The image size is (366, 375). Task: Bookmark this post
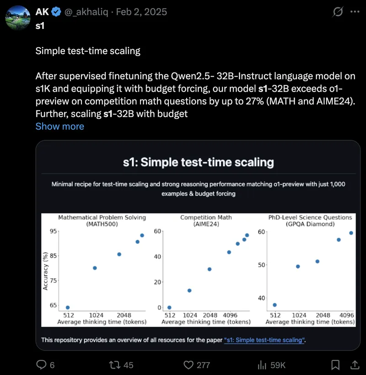(x=335, y=365)
